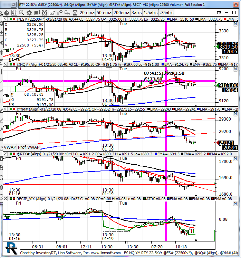Click the YM price label 29124
This screenshot has height=258, width=241.
click(226, 143)
